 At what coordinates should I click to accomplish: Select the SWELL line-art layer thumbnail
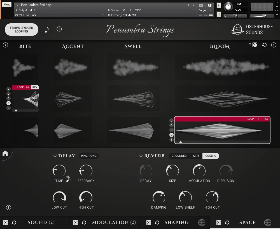(x=133, y=99)
